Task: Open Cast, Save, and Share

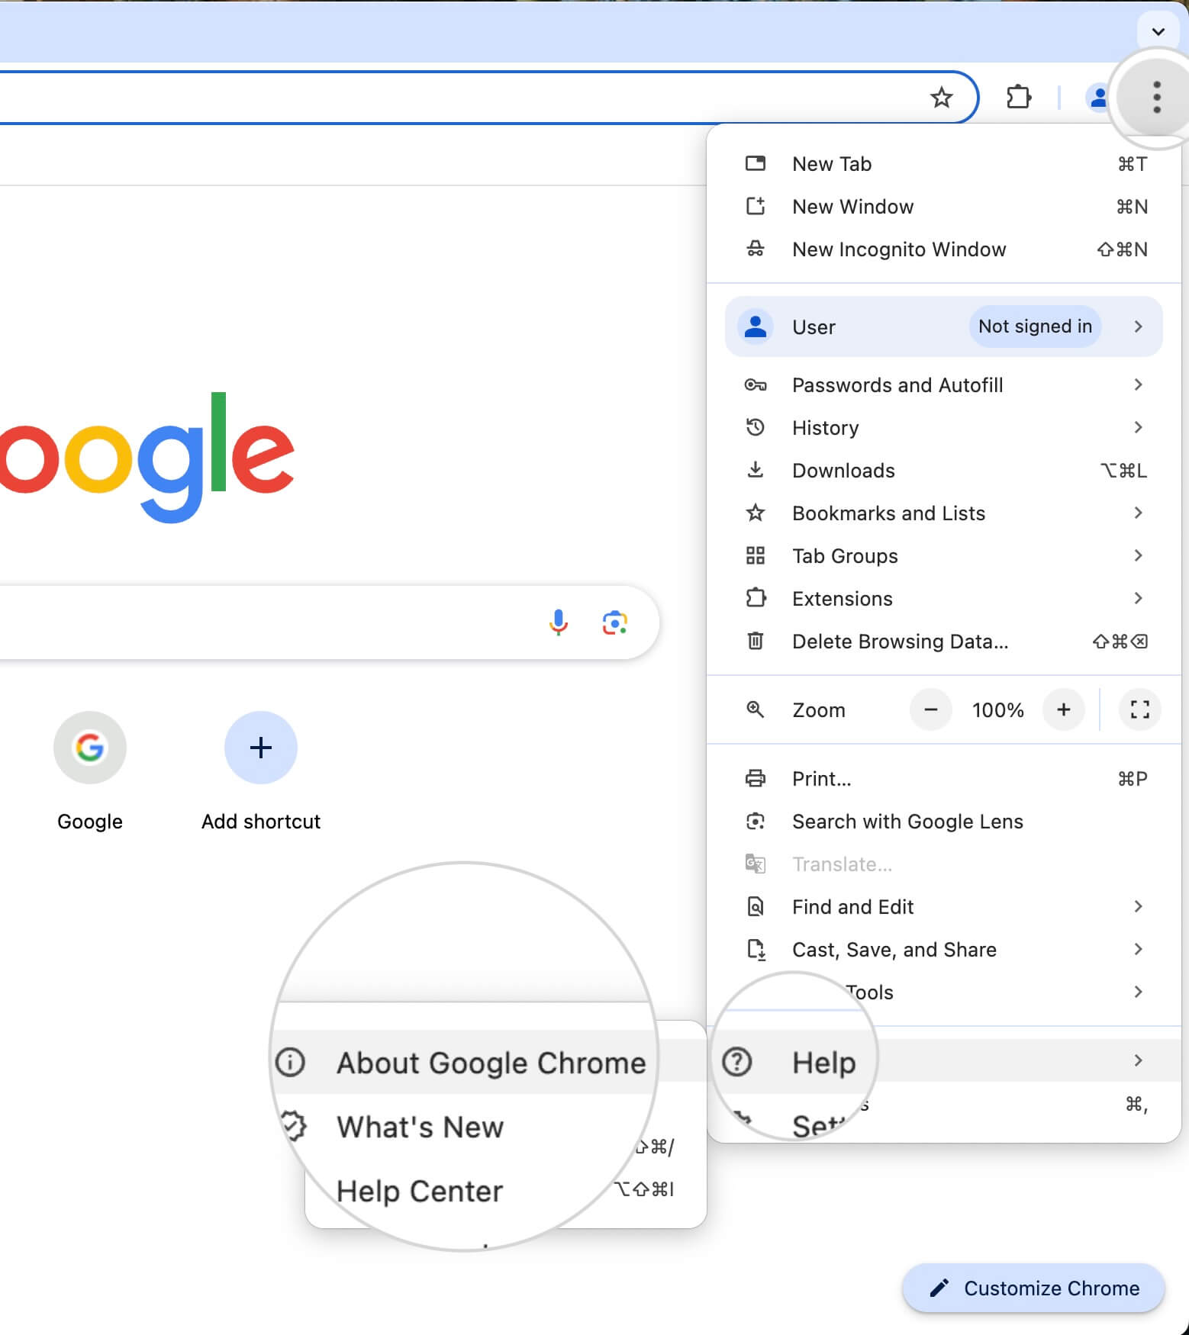Action: point(944,950)
